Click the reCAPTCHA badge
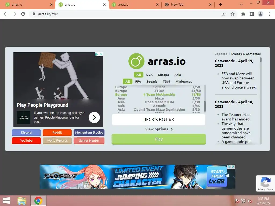Image resolution: width=275 pixels, height=206 pixels. point(266,183)
